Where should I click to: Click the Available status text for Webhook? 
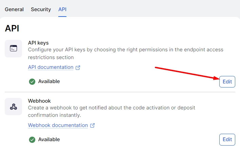pos(49,139)
